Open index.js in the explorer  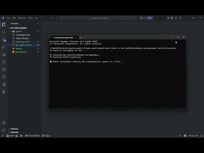[19, 48]
